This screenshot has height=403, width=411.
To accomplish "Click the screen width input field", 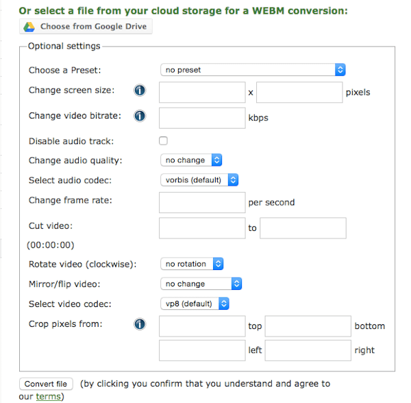I will pos(202,92).
